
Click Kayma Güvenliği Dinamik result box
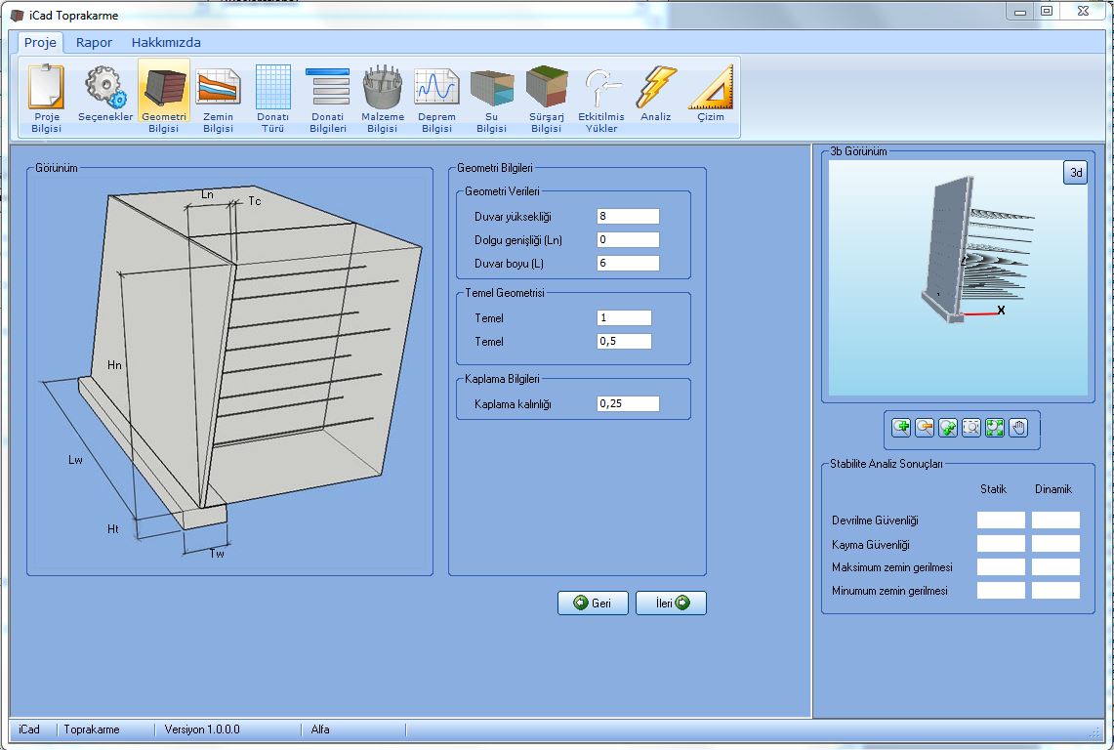[1055, 543]
